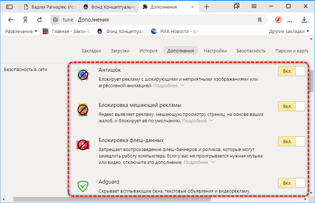315x203 pixels.
Task: Switch off the Adguard extension
Action: tap(291, 183)
